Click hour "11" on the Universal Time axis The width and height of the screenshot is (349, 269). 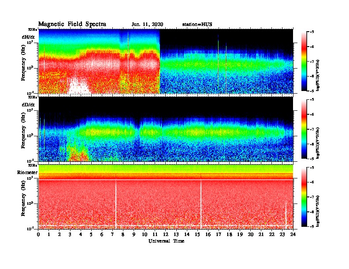155,235
